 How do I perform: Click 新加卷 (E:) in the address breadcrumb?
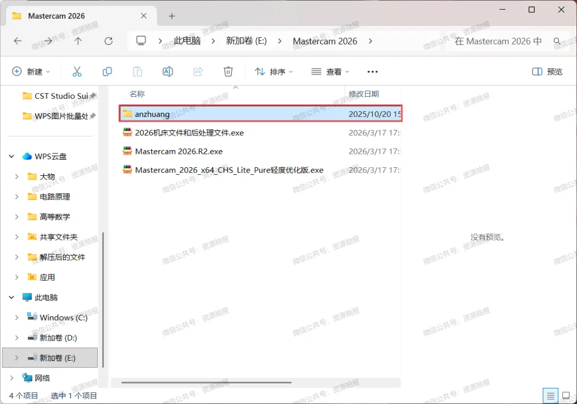[x=246, y=41]
